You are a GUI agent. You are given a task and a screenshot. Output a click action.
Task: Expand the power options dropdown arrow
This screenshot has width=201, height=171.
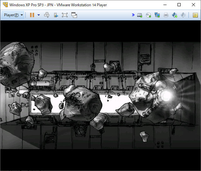[39, 15]
